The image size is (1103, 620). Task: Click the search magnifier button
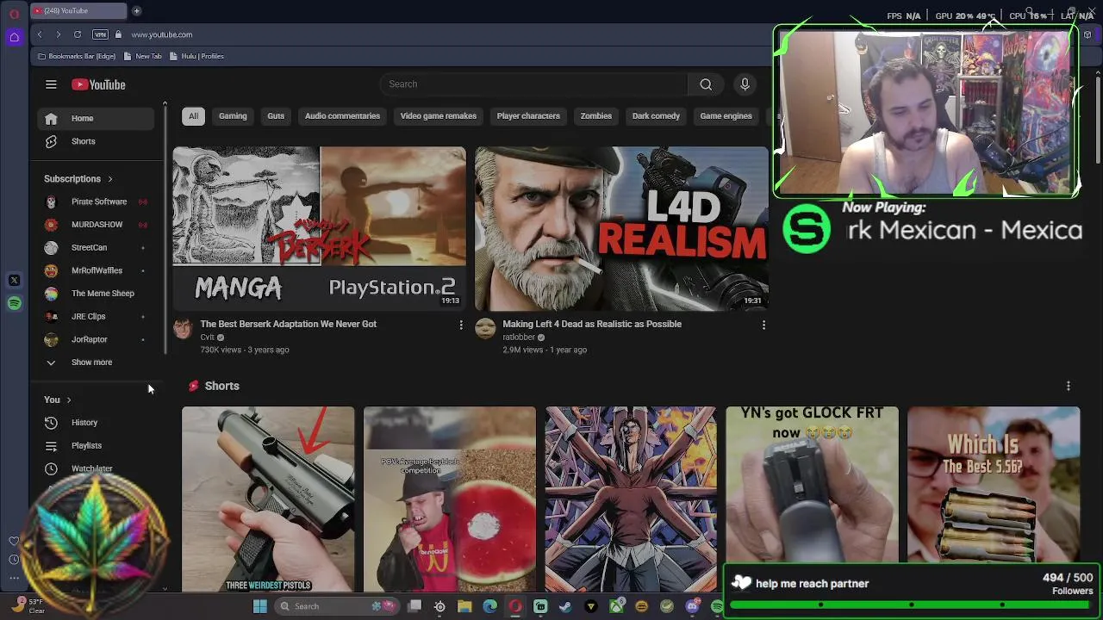(x=706, y=84)
